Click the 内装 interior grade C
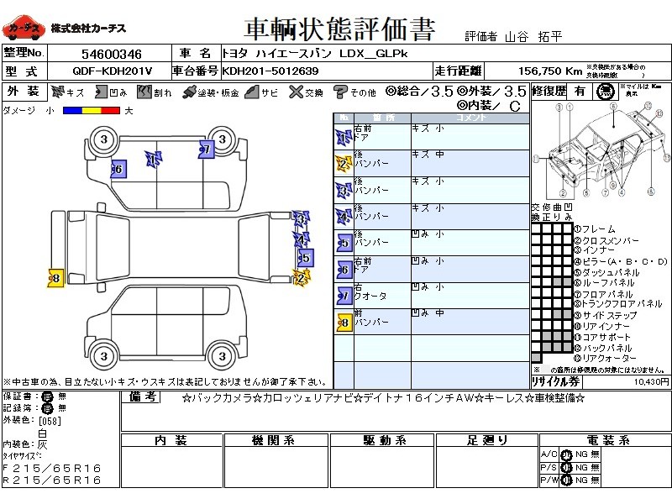The width and height of the screenshot is (672, 504). [x=515, y=107]
